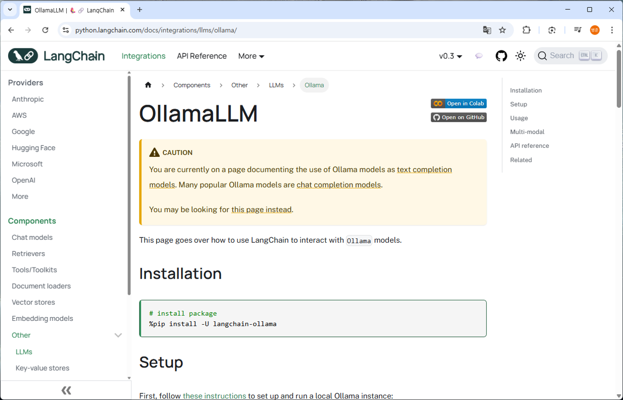This screenshot has height=400, width=623.
Task: Select OpenAI in the sidebar
Action: [24, 180]
